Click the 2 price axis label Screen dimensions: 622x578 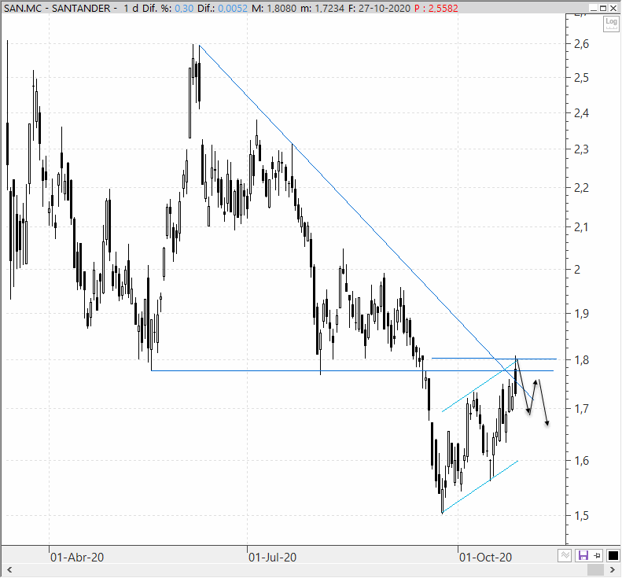[x=577, y=270]
